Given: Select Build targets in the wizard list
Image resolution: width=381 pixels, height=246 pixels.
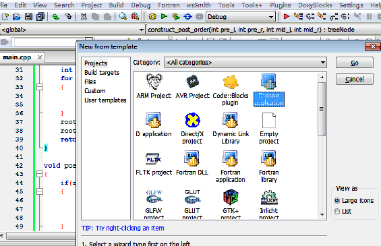Looking at the screenshot, I should pos(102,73).
